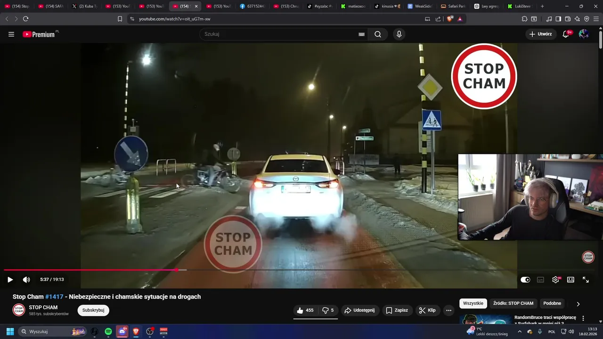The image size is (603, 339).
Task: Reload the page
Action: pyautogui.click(x=25, y=19)
